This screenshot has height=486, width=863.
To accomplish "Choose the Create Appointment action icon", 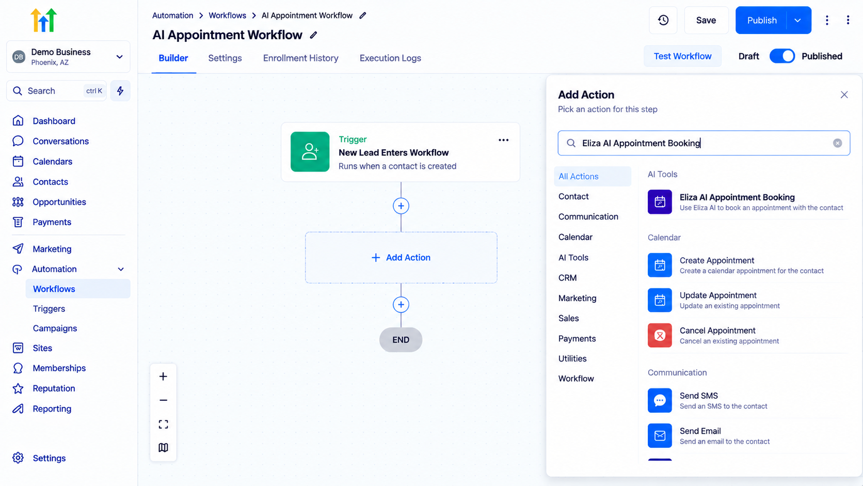I will (660, 265).
